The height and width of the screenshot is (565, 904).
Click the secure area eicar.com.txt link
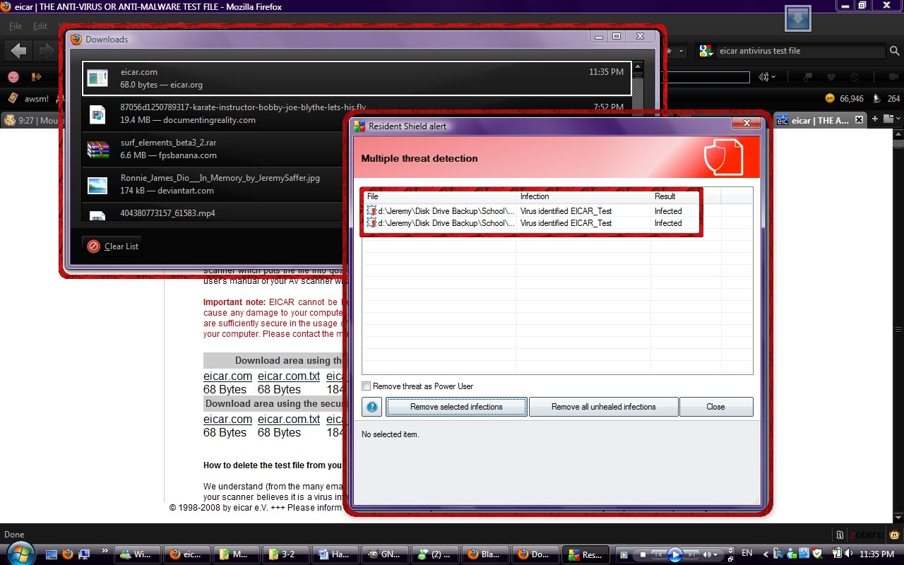289,420
